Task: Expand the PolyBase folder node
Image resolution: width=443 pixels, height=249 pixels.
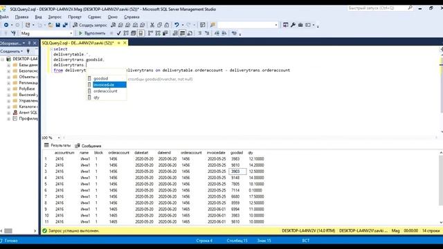Action: coord(8,89)
